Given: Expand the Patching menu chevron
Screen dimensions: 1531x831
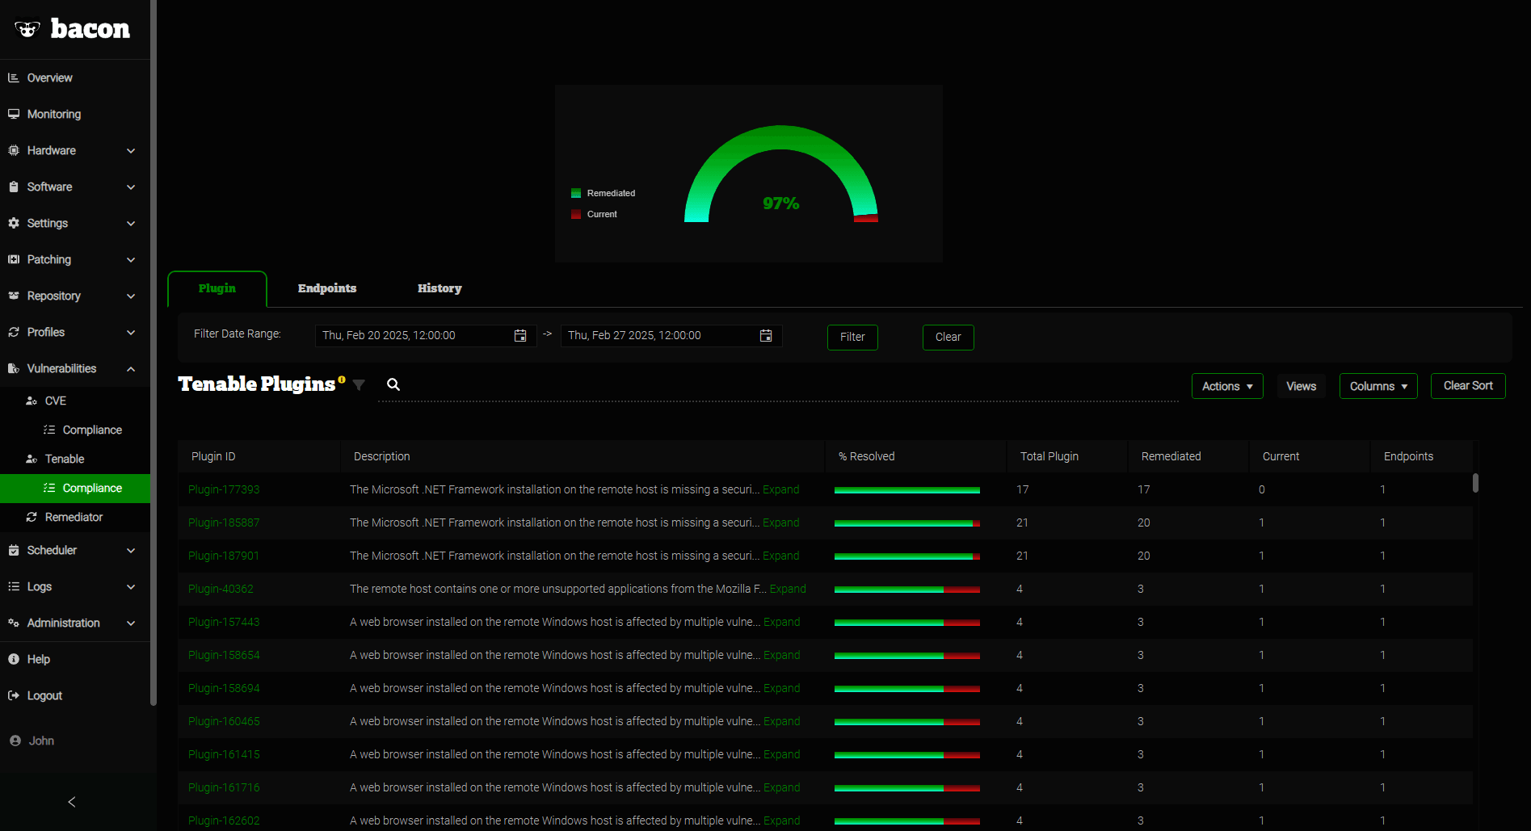Looking at the screenshot, I should pyautogui.click(x=131, y=260).
